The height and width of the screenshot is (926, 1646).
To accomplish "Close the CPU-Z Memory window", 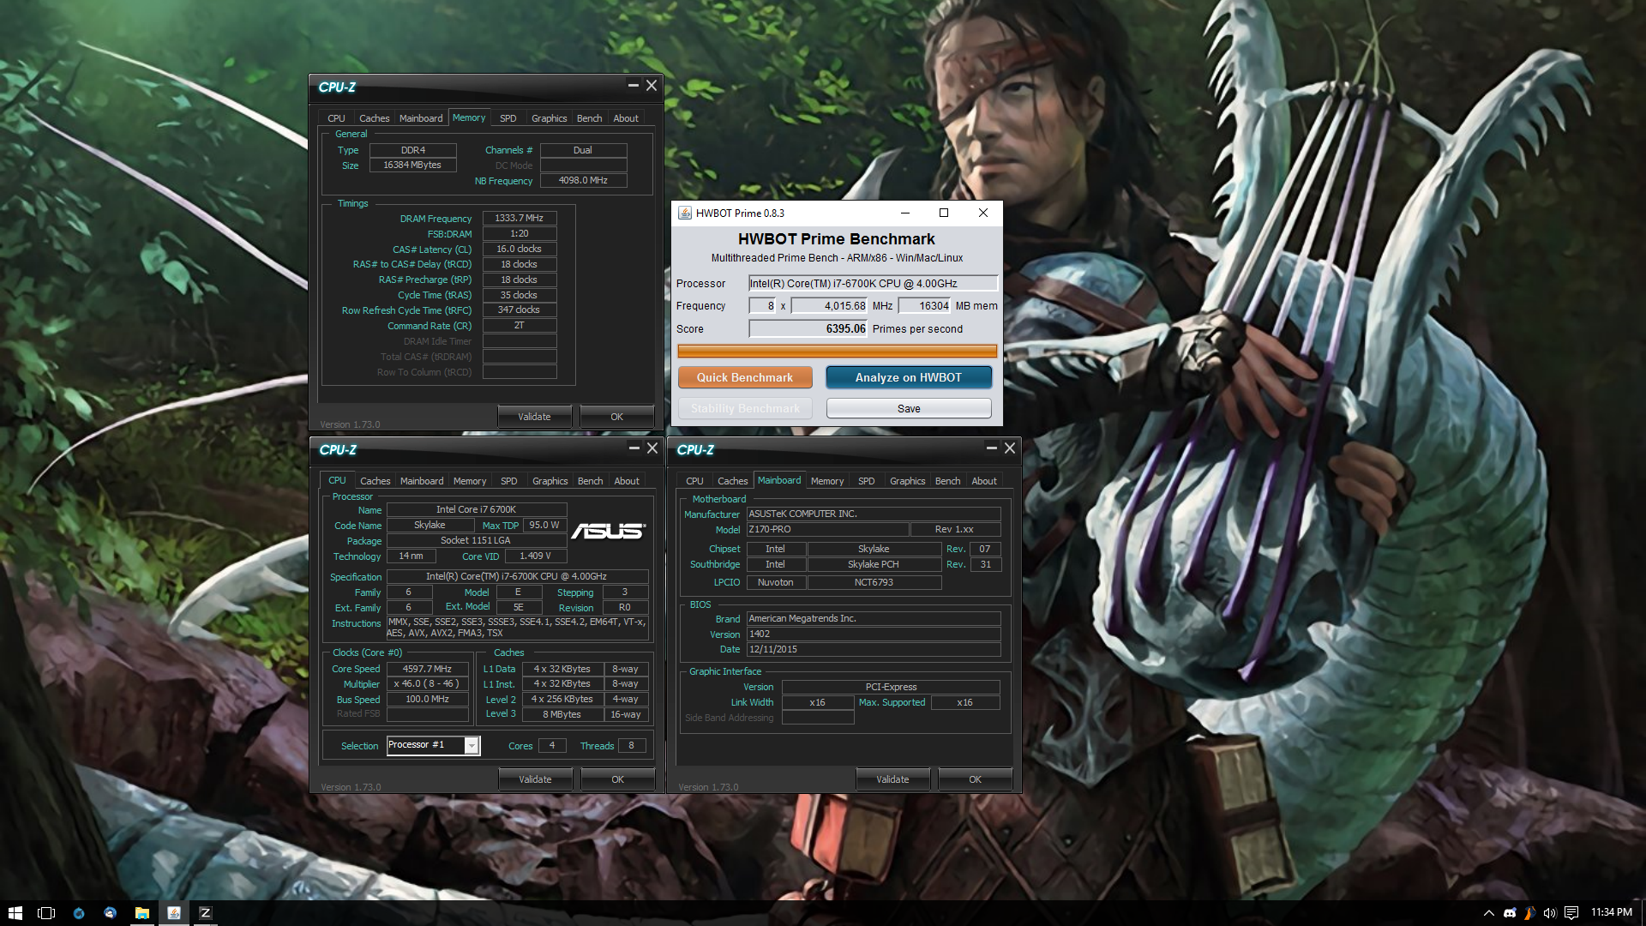I will pos(652,86).
